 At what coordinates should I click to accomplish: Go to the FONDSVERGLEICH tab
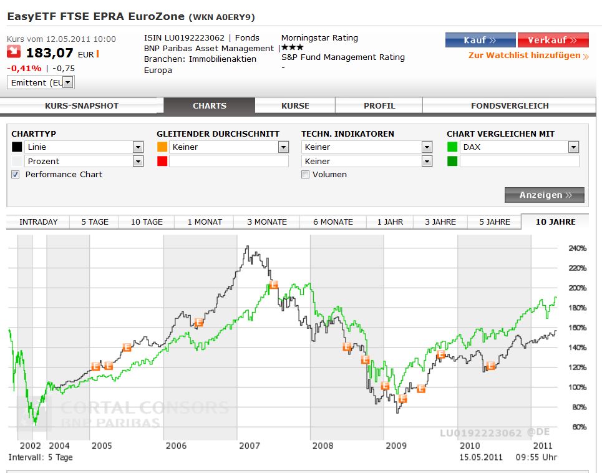point(510,105)
